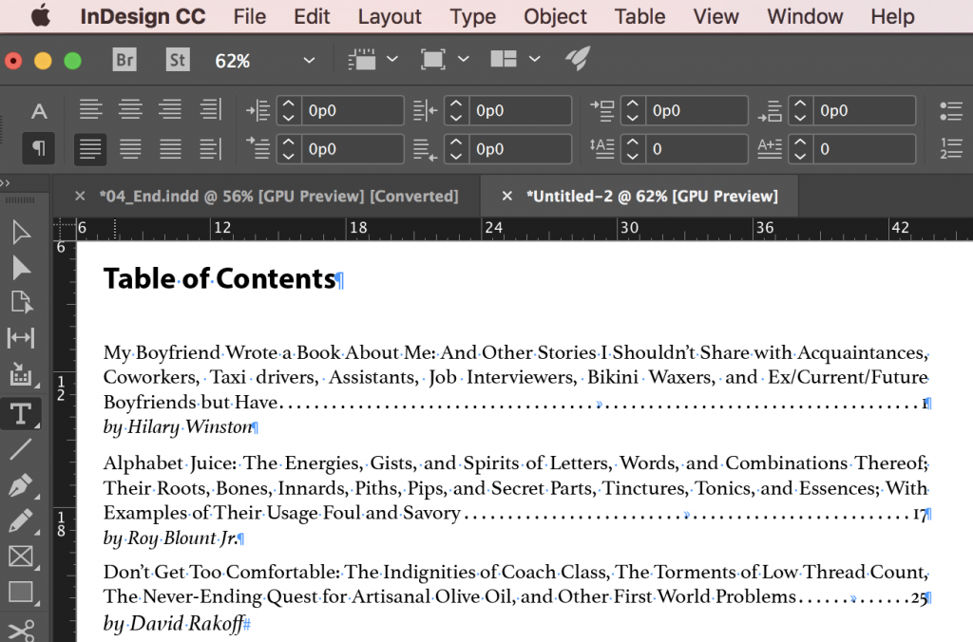
Task: Apply Justify with last line centered
Action: coord(130,149)
